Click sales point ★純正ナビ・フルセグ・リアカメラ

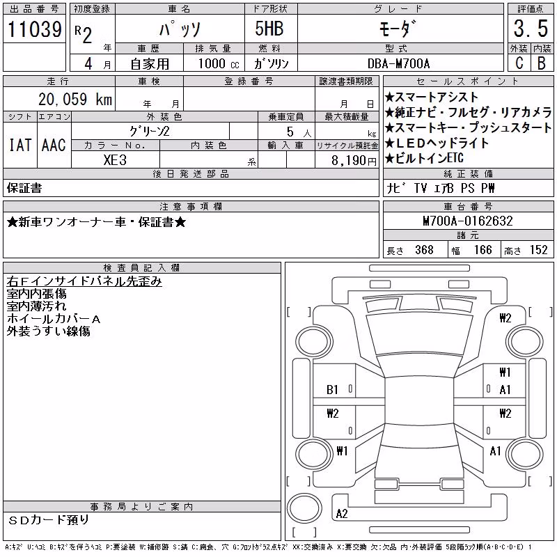click(468, 112)
